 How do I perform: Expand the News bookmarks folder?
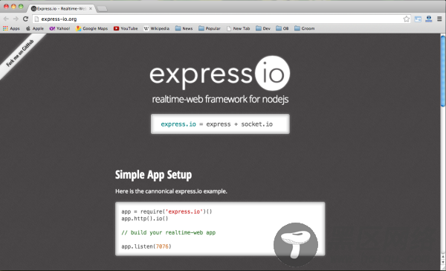pyautogui.click(x=184, y=28)
